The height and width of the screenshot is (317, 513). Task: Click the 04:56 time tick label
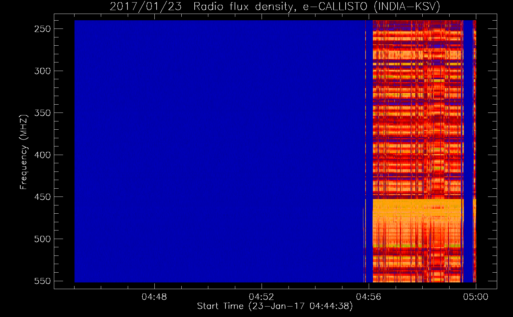point(369,297)
